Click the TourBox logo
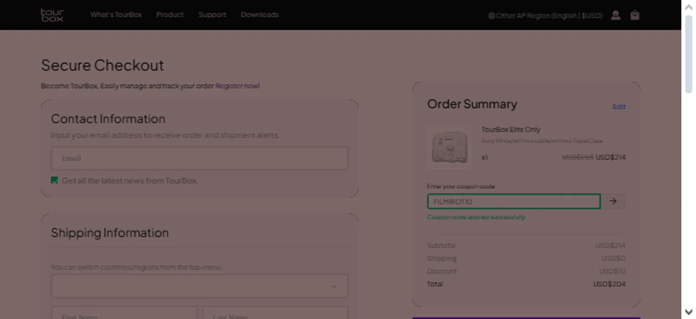Screen dimensions: 696x319 52,15
